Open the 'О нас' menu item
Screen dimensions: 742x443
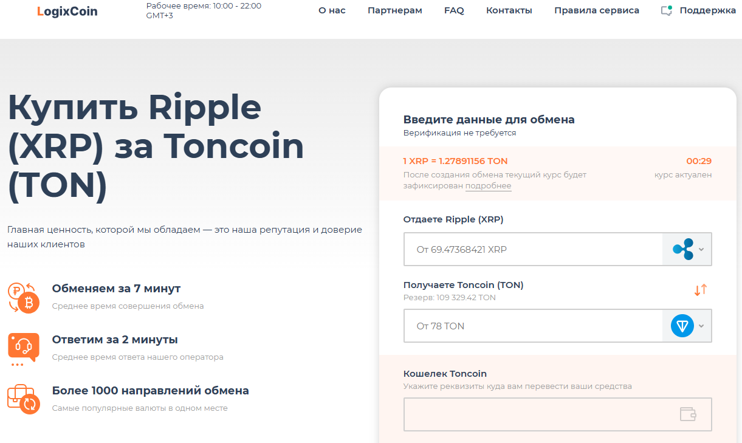point(331,10)
